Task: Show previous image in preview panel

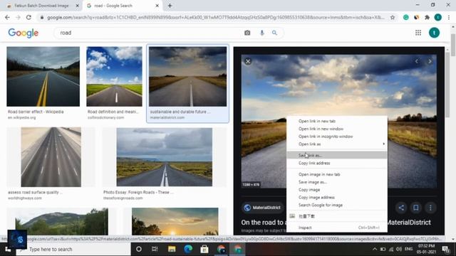Action: pyautogui.click(x=417, y=61)
